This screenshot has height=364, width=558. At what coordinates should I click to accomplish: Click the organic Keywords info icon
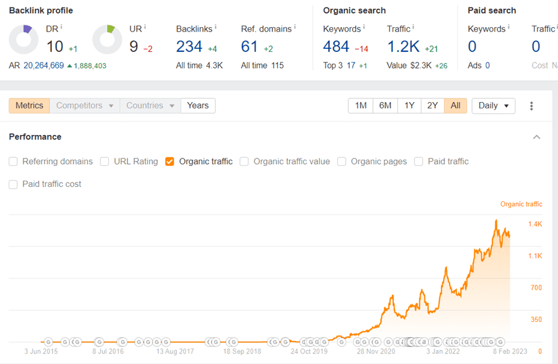(364, 27)
